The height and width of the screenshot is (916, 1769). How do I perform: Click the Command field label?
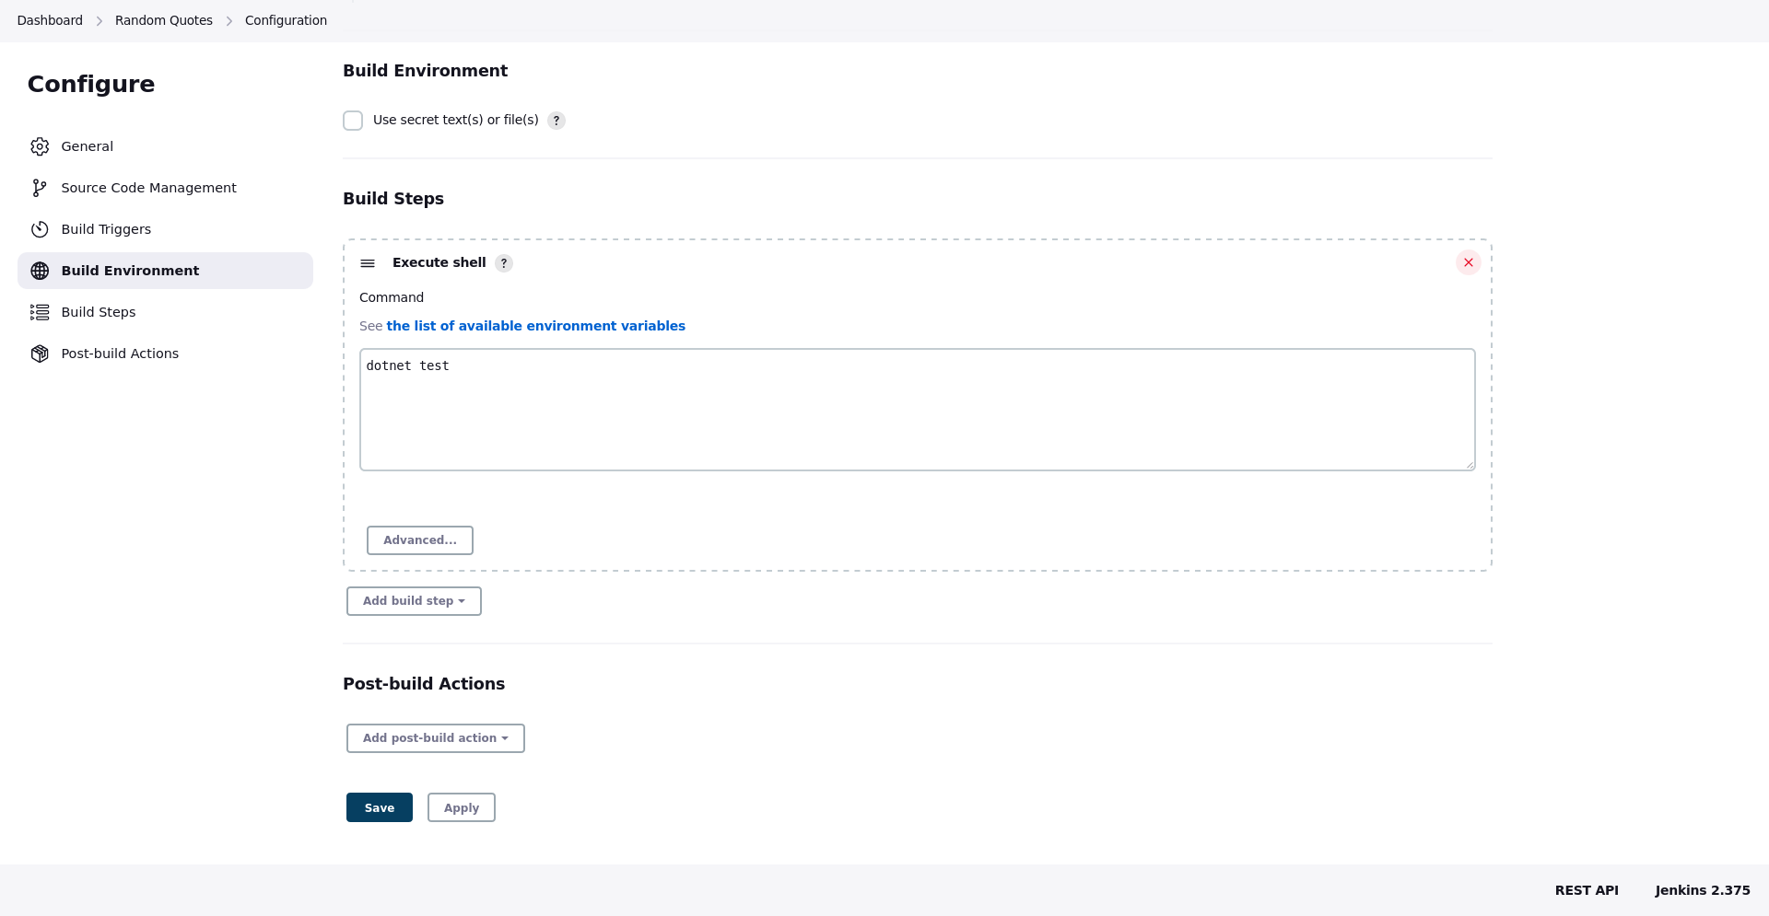coord(392,297)
